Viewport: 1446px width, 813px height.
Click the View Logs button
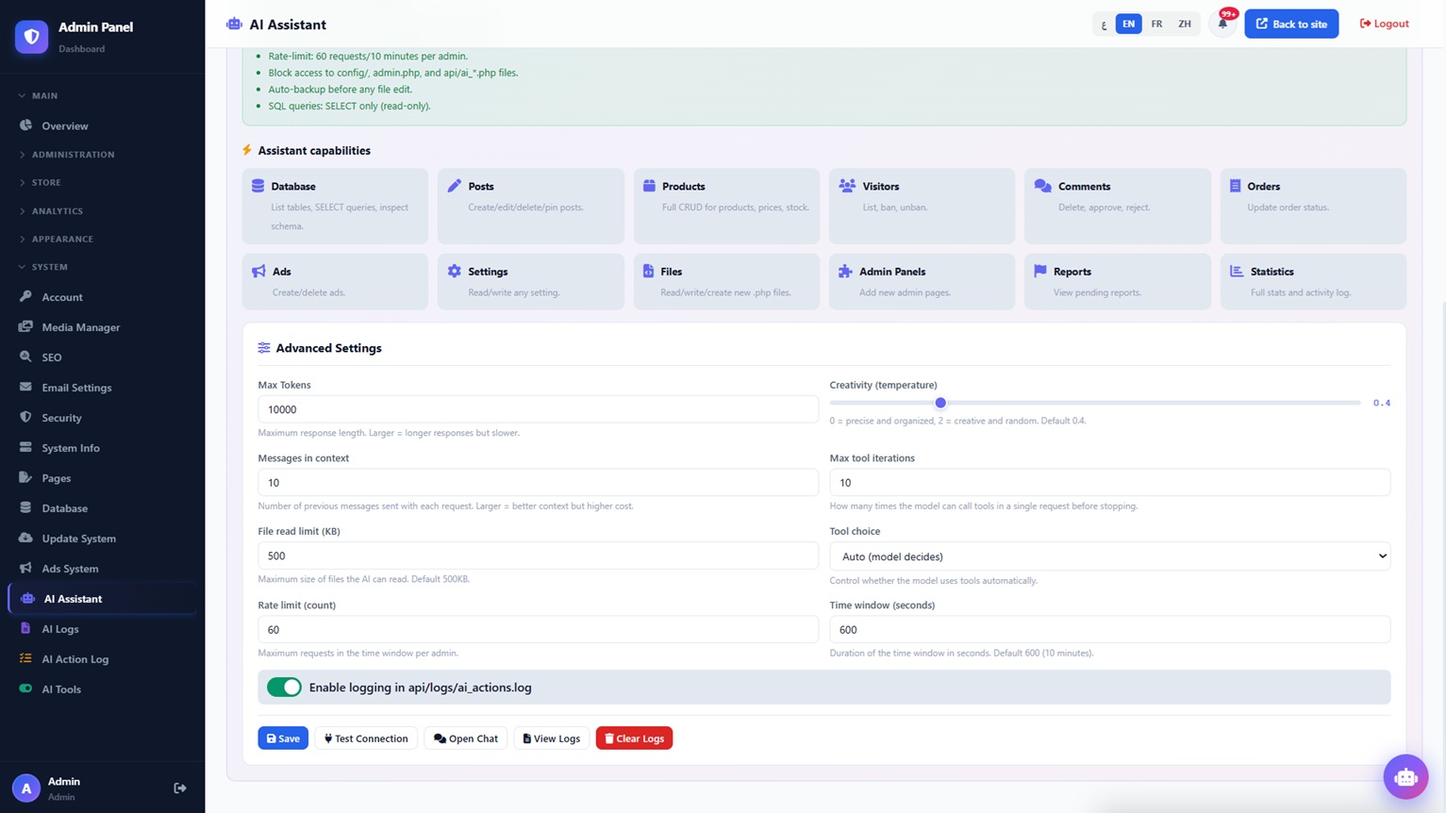(x=552, y=738)
